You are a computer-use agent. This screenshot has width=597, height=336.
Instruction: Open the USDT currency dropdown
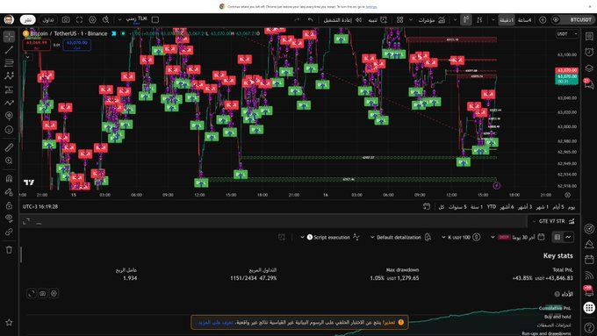tap(567, 34)
